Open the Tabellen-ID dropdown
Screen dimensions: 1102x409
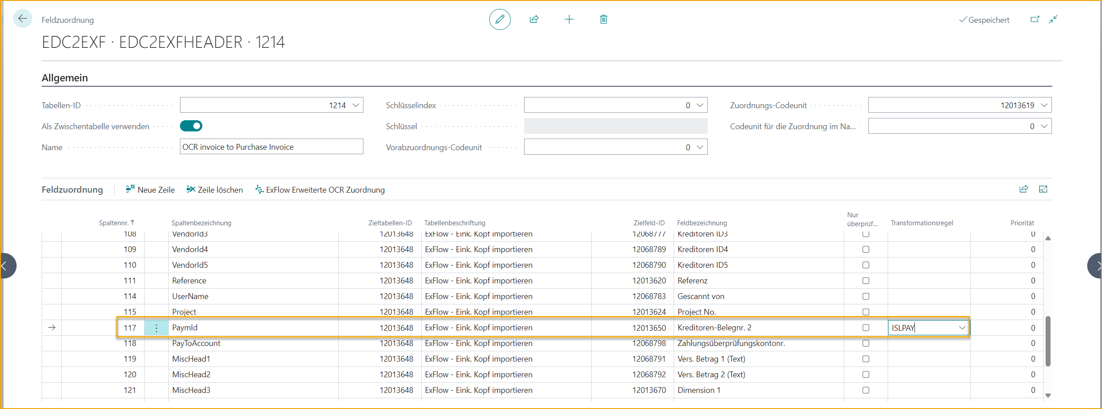click(356, 105)
